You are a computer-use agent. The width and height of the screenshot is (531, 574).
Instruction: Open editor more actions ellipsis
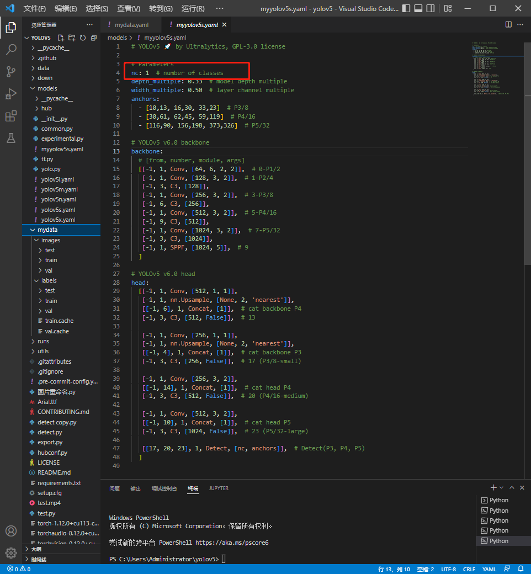[x=520, y=24]
